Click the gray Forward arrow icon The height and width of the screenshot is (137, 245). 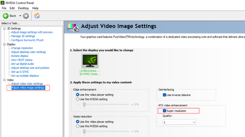point(26,16)
